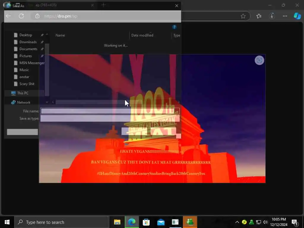
Task: Click the taskbar search box
Action: click(62, 222)
